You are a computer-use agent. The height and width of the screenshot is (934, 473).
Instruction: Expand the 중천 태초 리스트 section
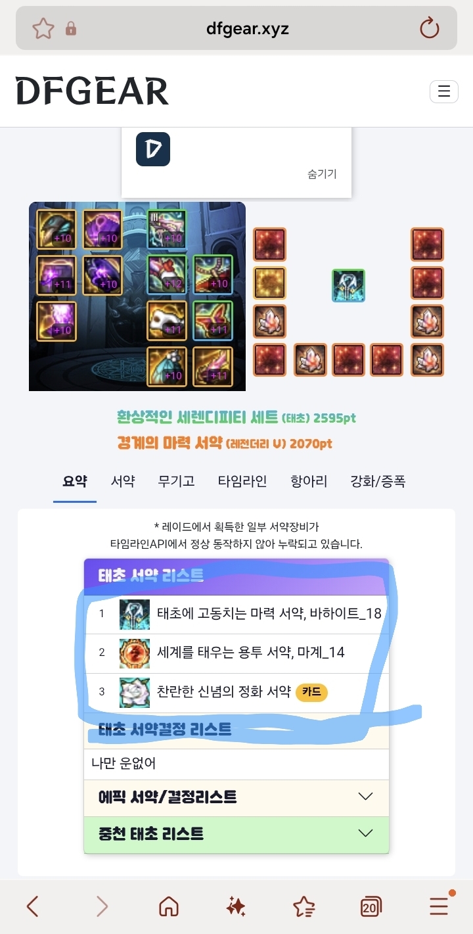236,834
